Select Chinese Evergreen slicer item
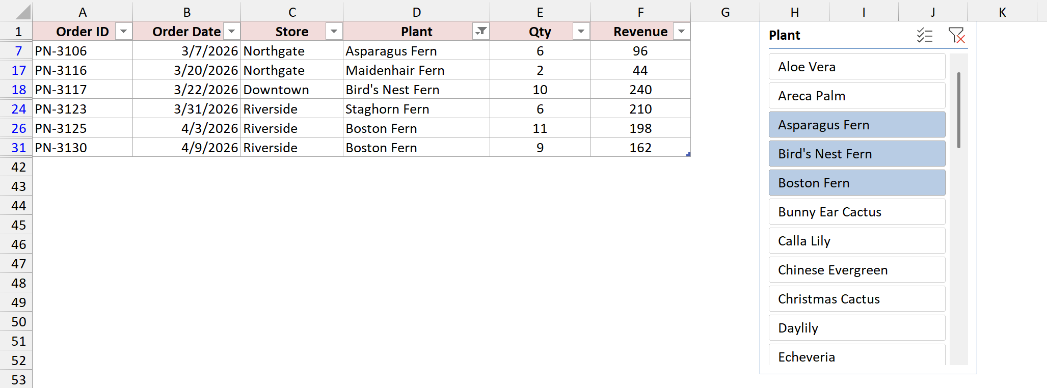Image resolution: width=1047 pixels, height=388 pixels. [857, 270]
